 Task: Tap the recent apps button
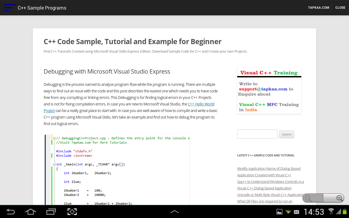(x=51, y=212)
